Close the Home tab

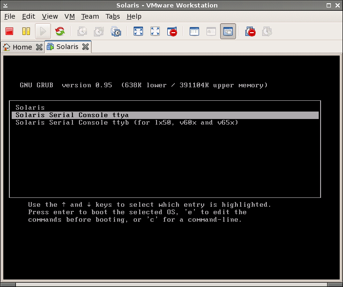click(39, 47)
